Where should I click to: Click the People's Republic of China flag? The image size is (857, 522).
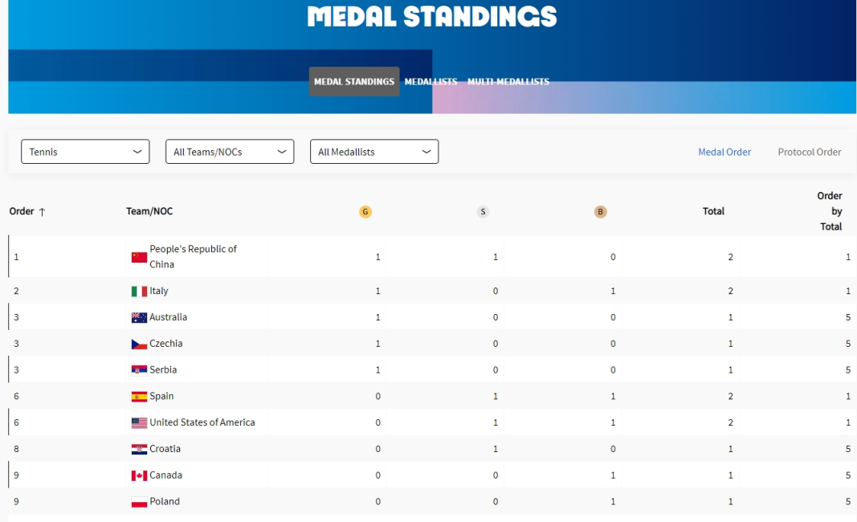[139, 257]
